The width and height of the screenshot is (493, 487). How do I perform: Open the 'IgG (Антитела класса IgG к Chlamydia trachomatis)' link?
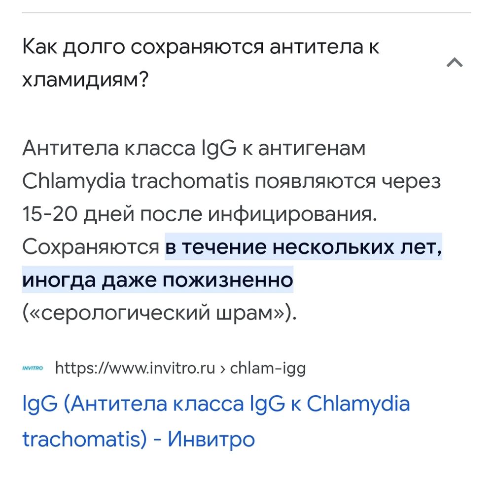tap(215, 420)
